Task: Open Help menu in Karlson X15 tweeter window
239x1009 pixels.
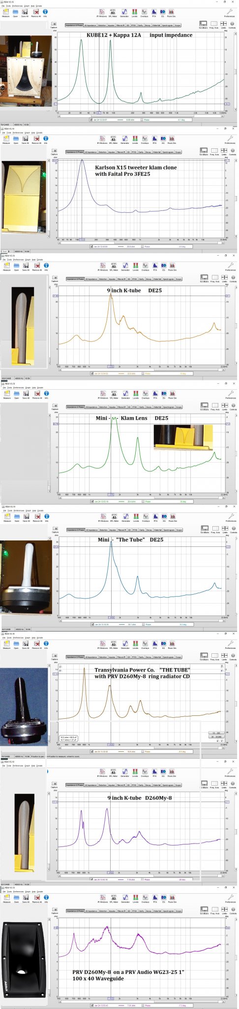Action: tap(33, 133)
